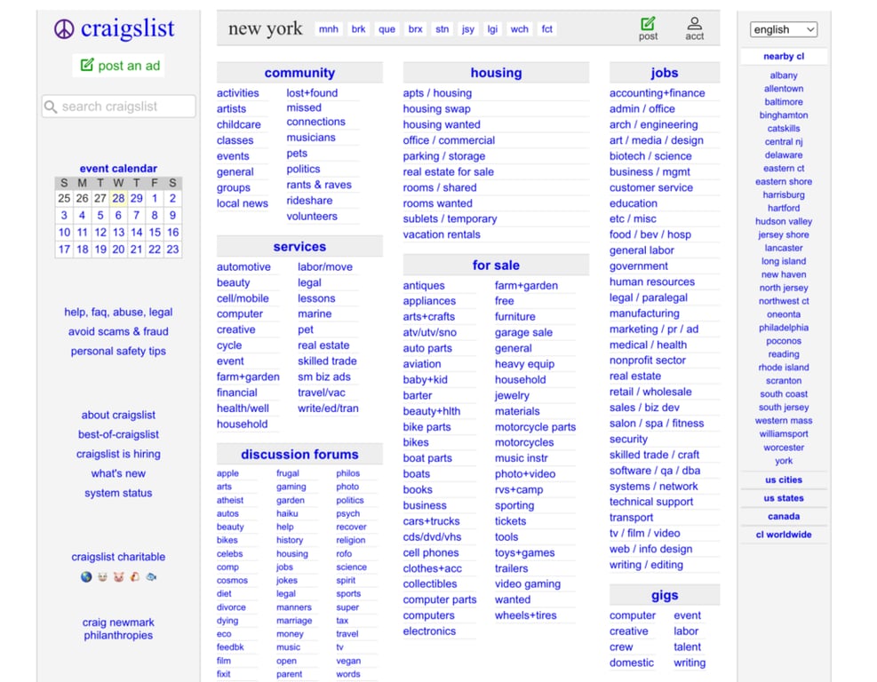Switch to the brk borough tab

(x=358, y=28)
